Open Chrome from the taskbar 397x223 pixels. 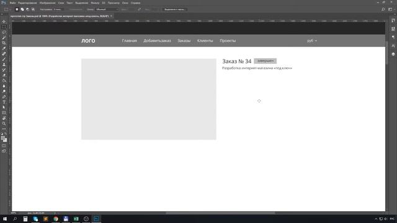tap(56, 219)
